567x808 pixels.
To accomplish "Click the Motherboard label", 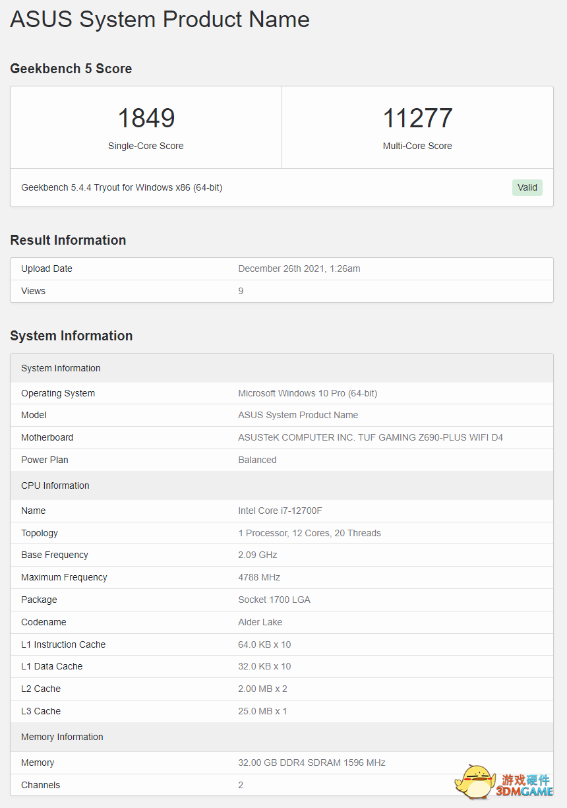I will [x=47, y=437].
